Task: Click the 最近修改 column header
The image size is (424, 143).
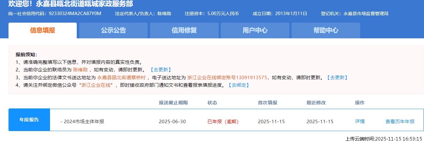Action: coord(316,103)
